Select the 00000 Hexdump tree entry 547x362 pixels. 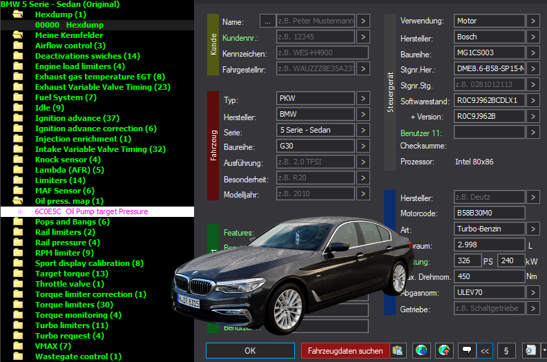[70, 25]
